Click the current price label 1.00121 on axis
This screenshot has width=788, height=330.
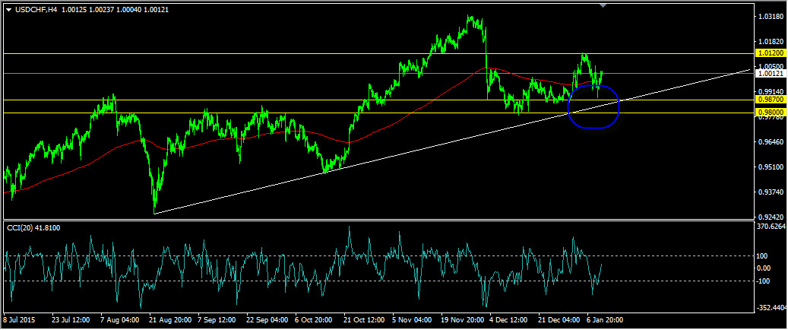point(771,74)
